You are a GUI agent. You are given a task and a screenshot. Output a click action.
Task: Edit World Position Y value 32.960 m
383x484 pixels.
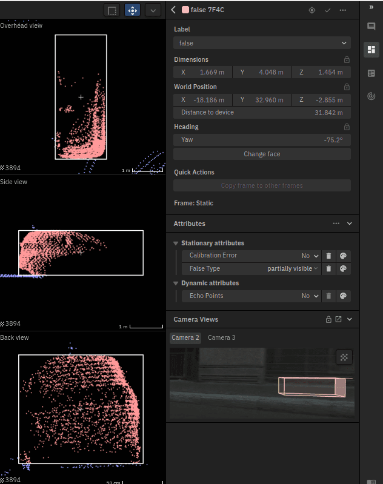coord(262,100)
